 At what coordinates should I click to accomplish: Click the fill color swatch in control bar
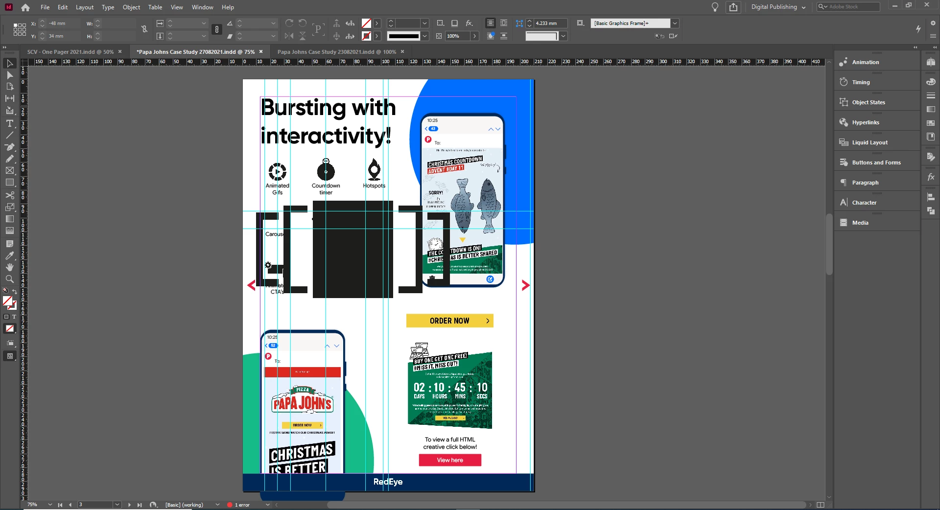point(366,23)
